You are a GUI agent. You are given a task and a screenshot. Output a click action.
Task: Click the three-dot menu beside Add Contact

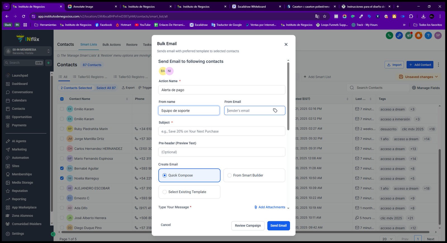click(438, 65)
